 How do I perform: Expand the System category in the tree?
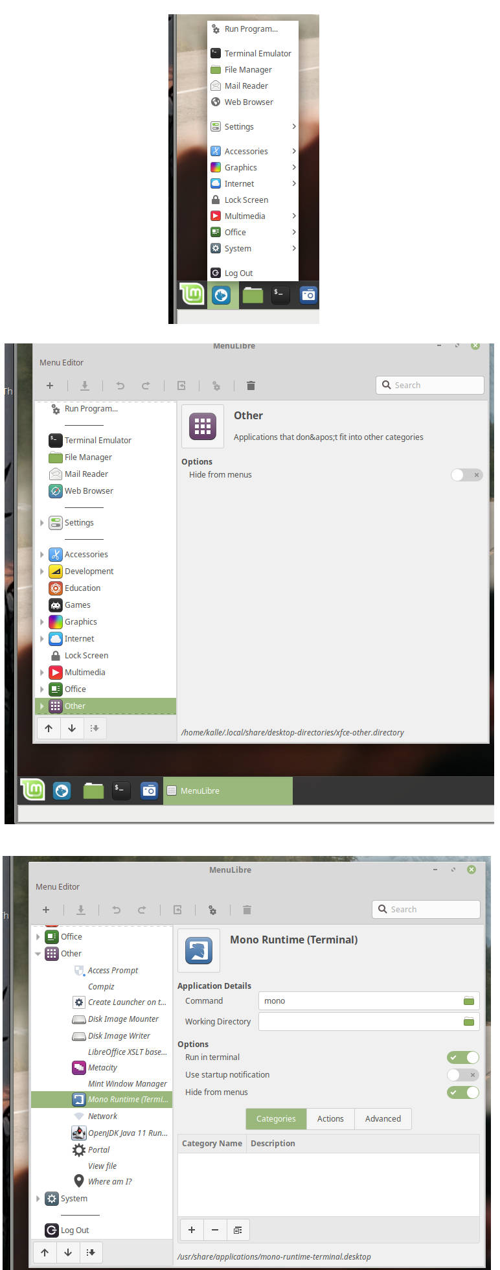[38, 1199]
